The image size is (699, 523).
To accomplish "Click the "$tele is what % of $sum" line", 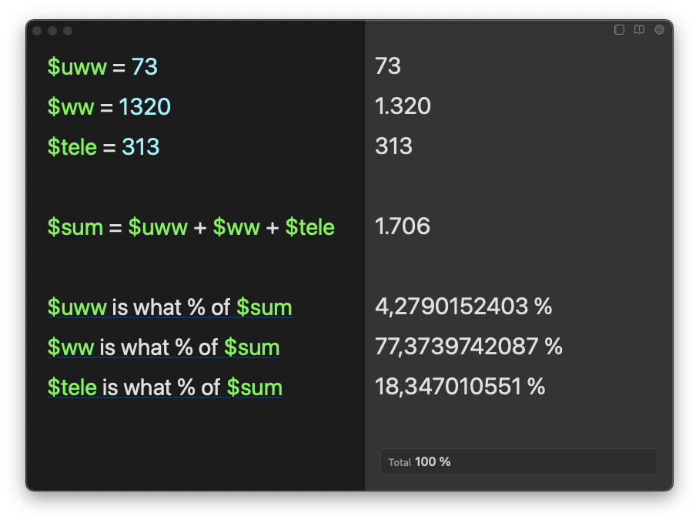I will click(x=165, y=387).
